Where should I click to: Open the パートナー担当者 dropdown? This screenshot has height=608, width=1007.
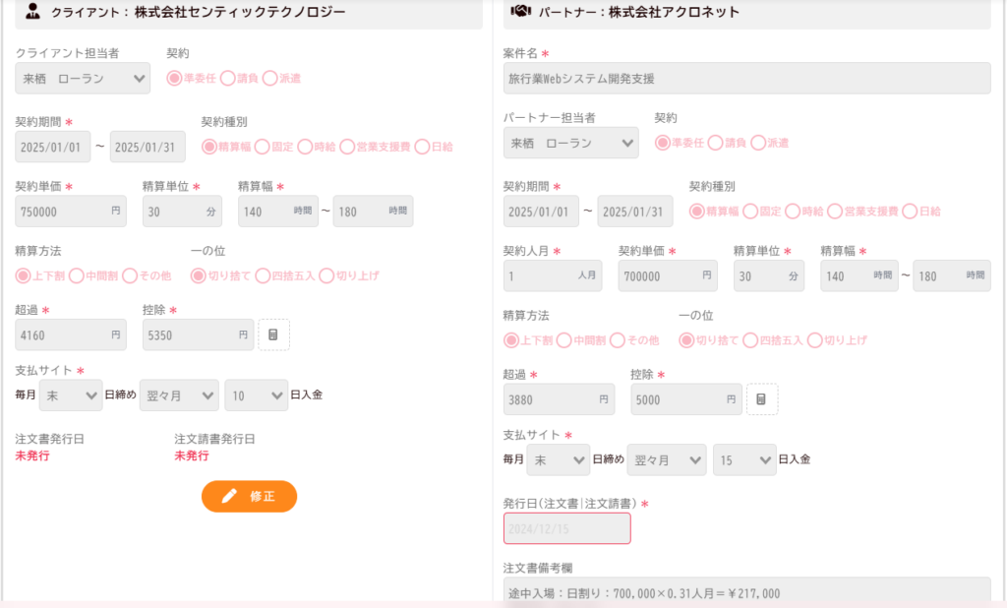click(x=570, y=144)
